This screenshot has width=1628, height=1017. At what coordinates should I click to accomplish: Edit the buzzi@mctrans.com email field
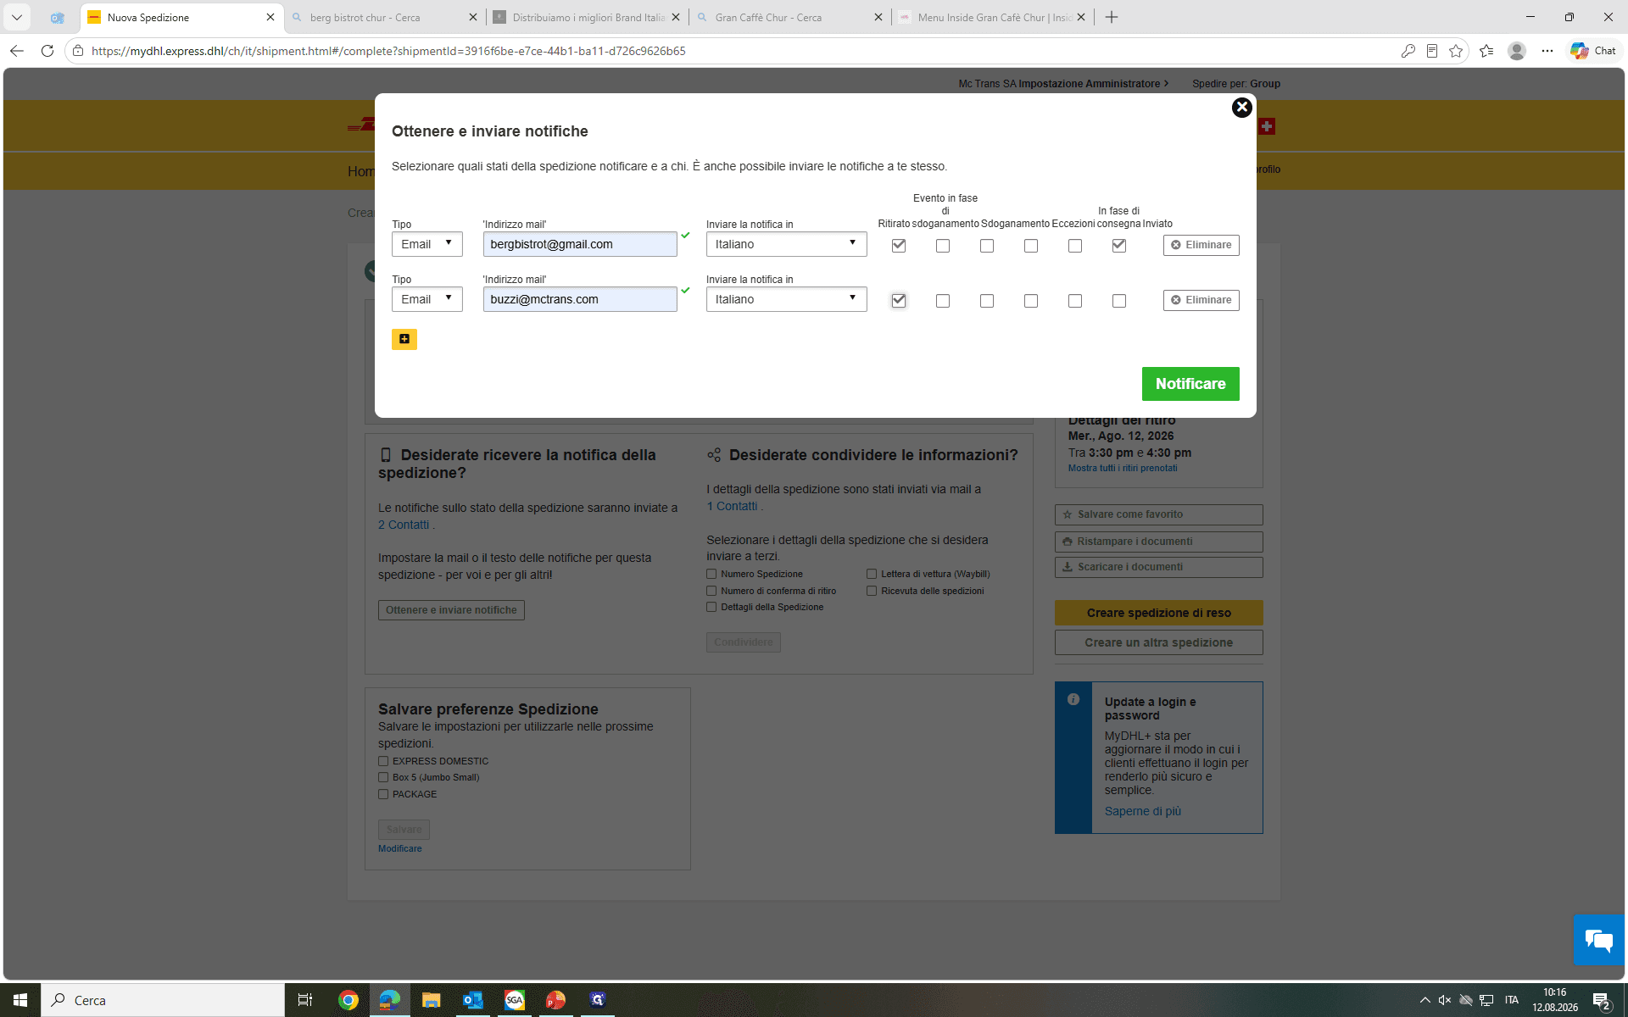click(x=580, y=299)
